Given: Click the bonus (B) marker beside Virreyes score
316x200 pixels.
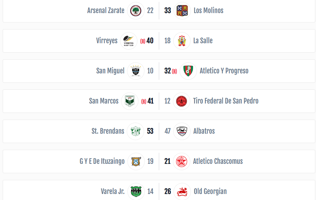Looking at the screenshot, I should [143, 41].
